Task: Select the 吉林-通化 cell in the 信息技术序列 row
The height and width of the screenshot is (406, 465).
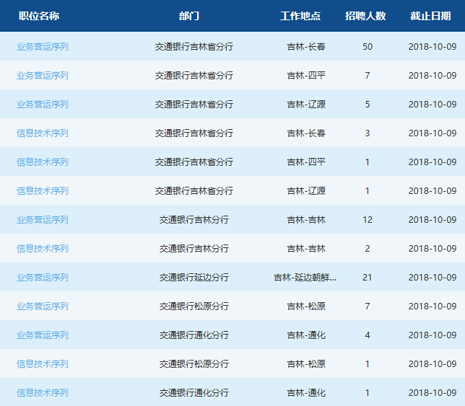Action: [306, 393]
